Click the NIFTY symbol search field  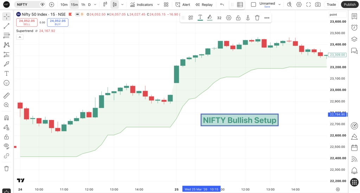[30, 5]
